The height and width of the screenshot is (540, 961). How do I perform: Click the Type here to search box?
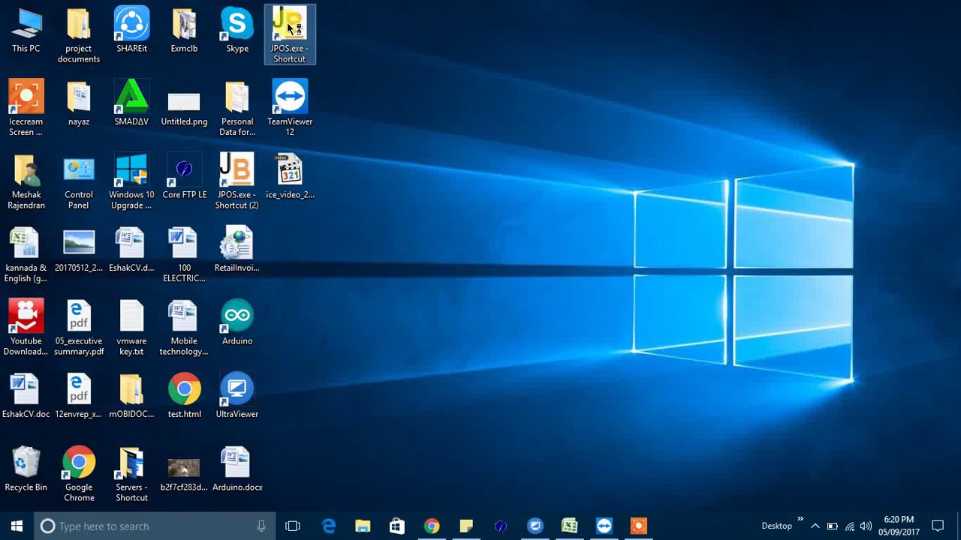point(155,526)
